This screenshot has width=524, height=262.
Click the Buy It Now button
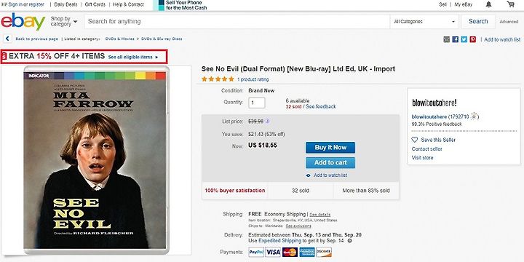pyautogui.click(x=330, y=147)
